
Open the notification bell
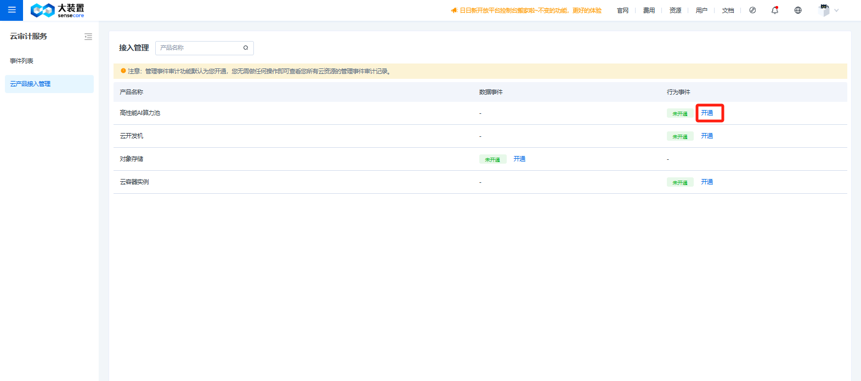(x=775, y=10)
